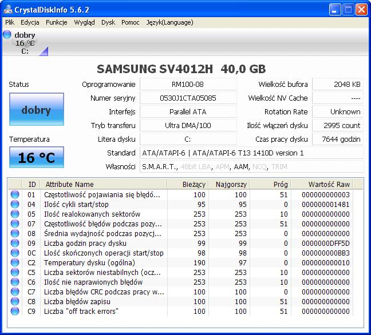Click the status orb for attribute C6
This screenshot has height=335, width=371.
click(x=15, y=282)
